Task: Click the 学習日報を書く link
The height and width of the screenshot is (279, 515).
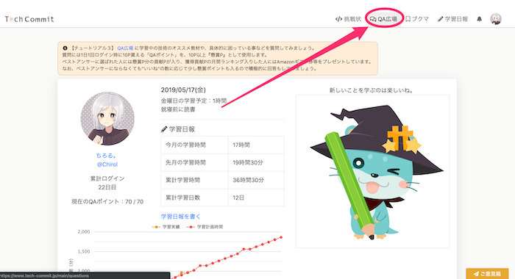Action: [180, 217]
